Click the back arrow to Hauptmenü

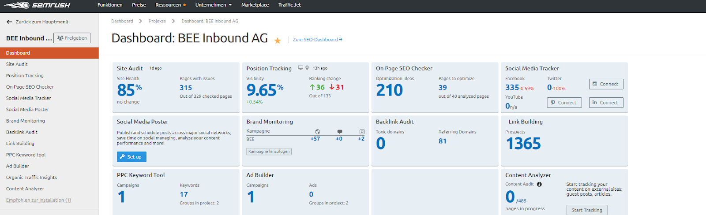tap(9, 22)
